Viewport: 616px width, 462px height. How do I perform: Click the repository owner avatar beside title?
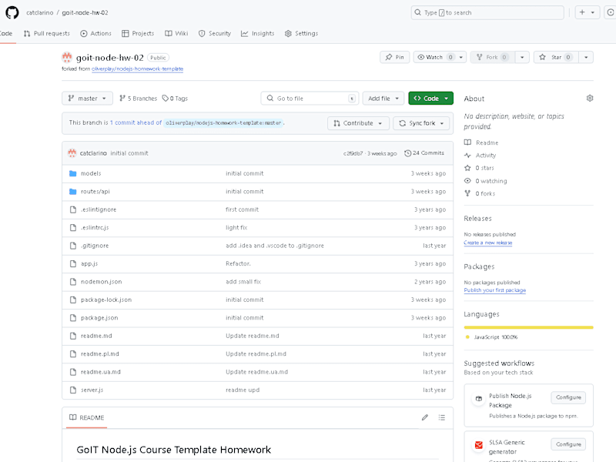coord(67,57)
